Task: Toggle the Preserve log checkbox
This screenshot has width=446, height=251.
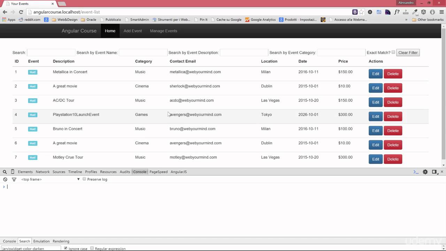Action: pos(84,179)
